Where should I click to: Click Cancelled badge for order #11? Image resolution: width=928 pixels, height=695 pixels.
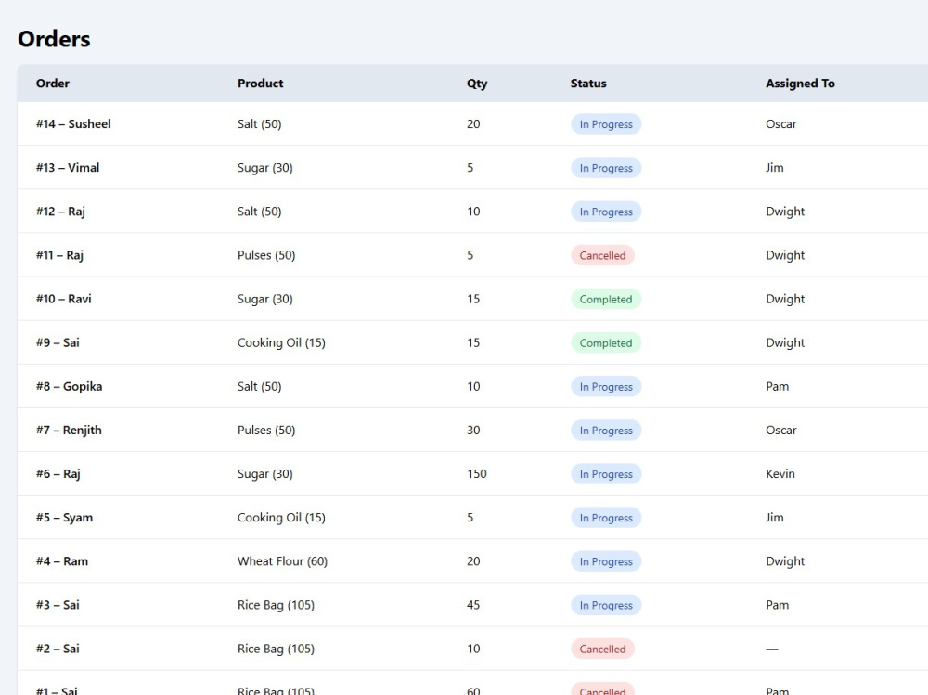[x=602, y=256]
